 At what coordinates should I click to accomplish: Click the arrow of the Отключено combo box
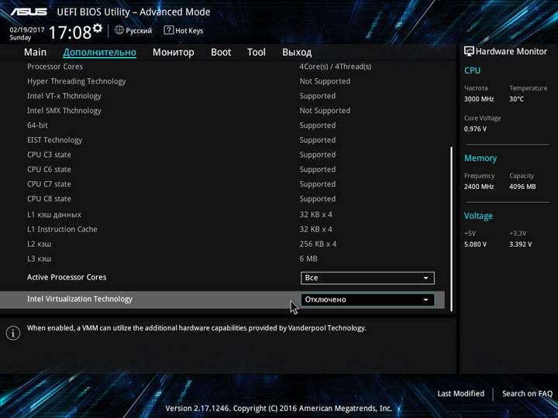pos(425,300)
